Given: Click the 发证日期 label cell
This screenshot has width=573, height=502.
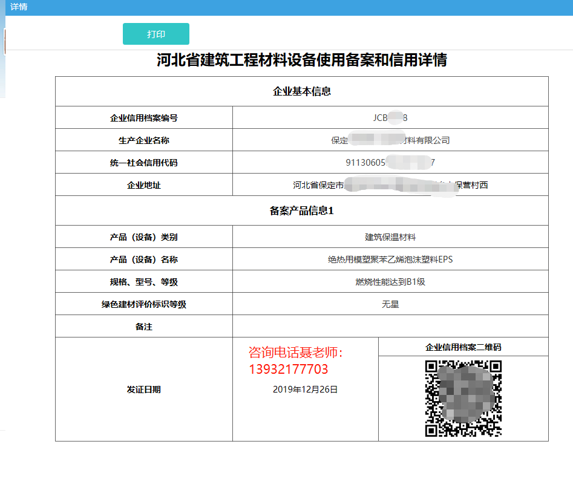Looking at the screenshot, I should point(143,388).
